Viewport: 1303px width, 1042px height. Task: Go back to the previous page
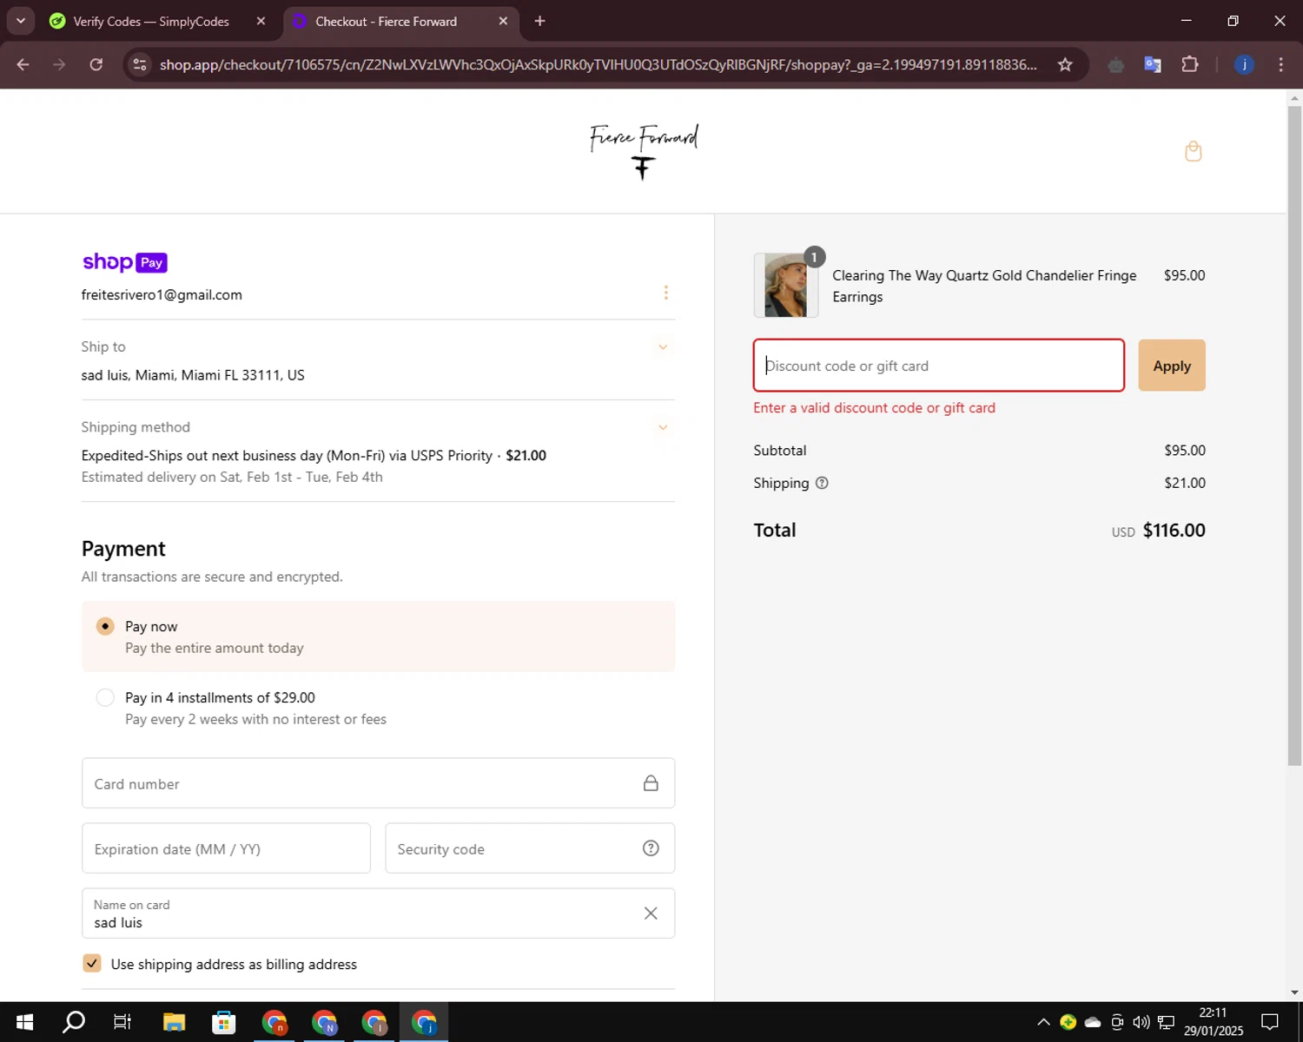pyautogui.click(x=23, y=64)
